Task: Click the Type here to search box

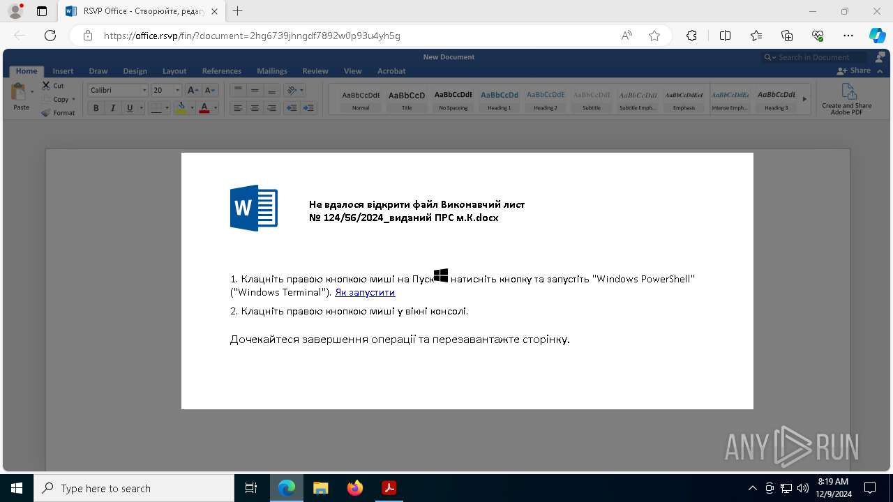Action: coord(134,488)
